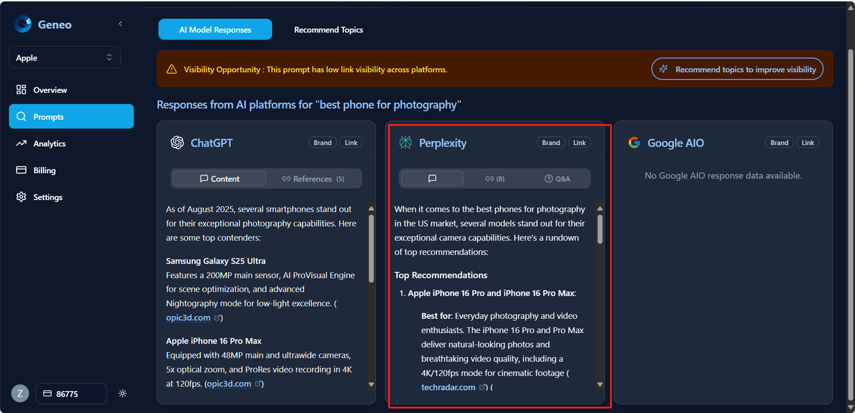Viewport: 855px width, 413px height.
Task: Select the chat content tab in Perplexity card
Action: (x=432, y=179)
